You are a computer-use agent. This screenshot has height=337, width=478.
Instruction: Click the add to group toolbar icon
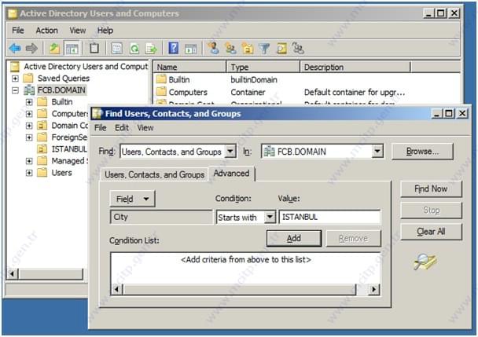tap(298, 48)
